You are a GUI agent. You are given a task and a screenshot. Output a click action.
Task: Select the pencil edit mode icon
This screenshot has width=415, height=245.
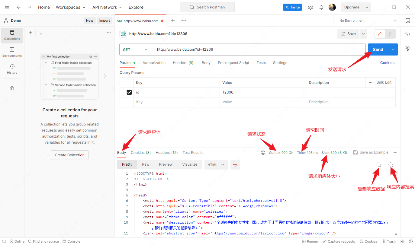click(x=380, y=34)
